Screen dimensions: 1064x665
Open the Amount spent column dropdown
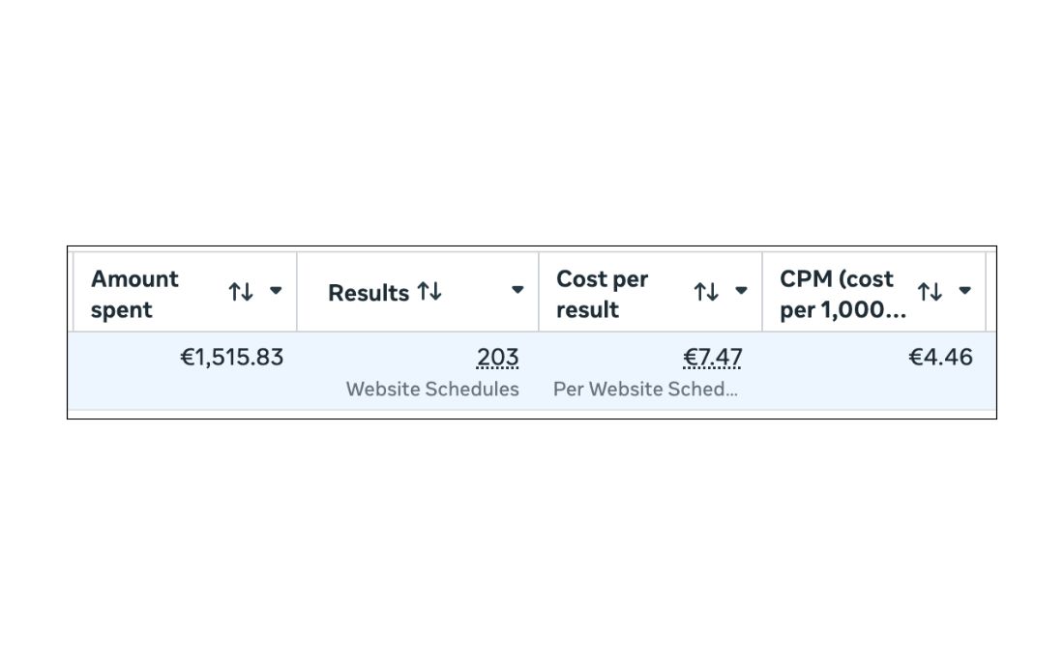(276, 290)
